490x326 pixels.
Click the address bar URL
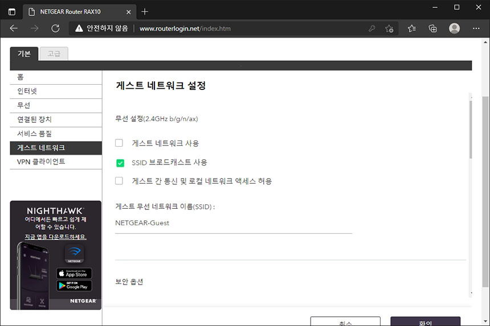[185, 28]
